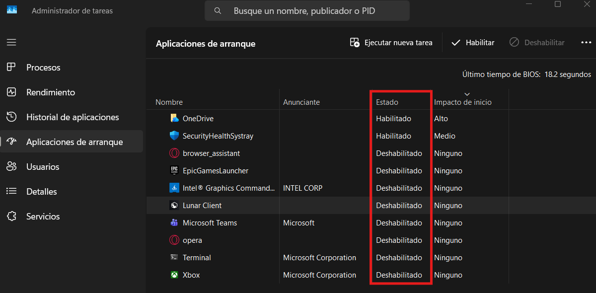Click Medio impact for SecurityHealthSystray
The width and height of the screenshot is (596, 293).
tap(445, 136)
